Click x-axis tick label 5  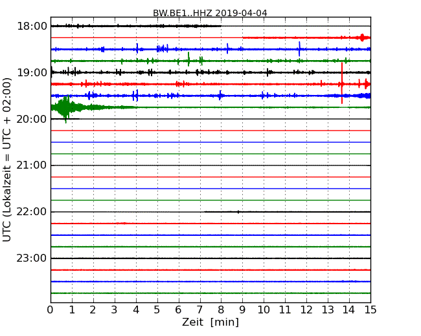tap(157, 310)
